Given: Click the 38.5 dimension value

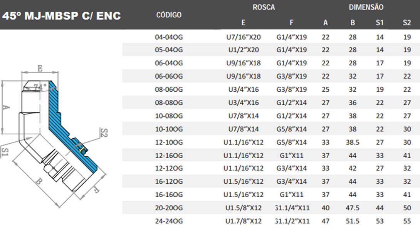Looking at the screenshot, I should (353, 142).
